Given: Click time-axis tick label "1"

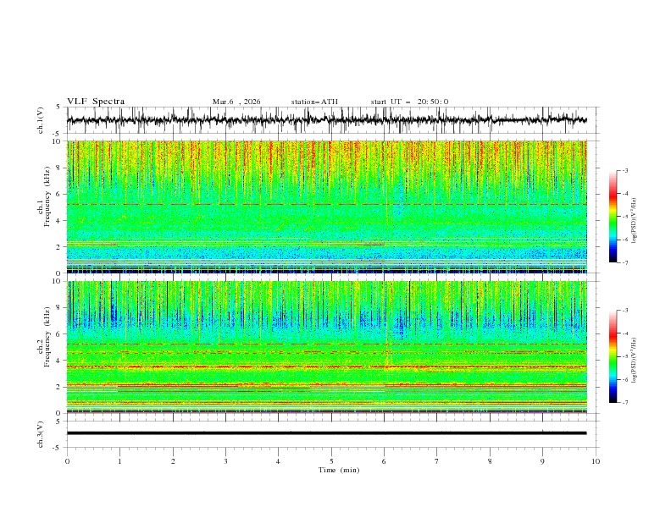Looking at the screenshot, I should pos(119,461).
